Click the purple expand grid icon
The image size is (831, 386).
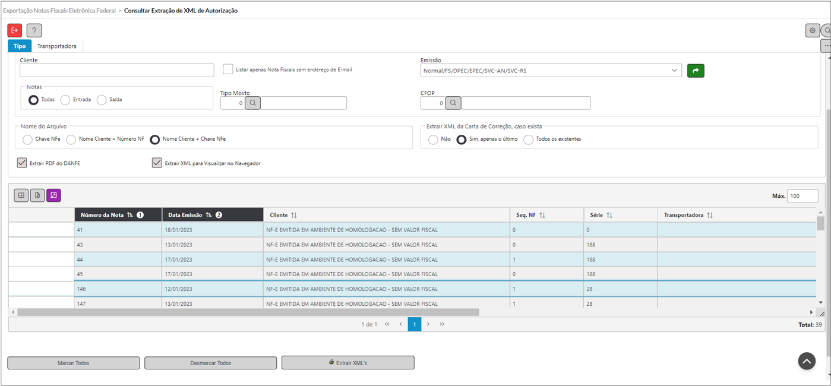53,195
